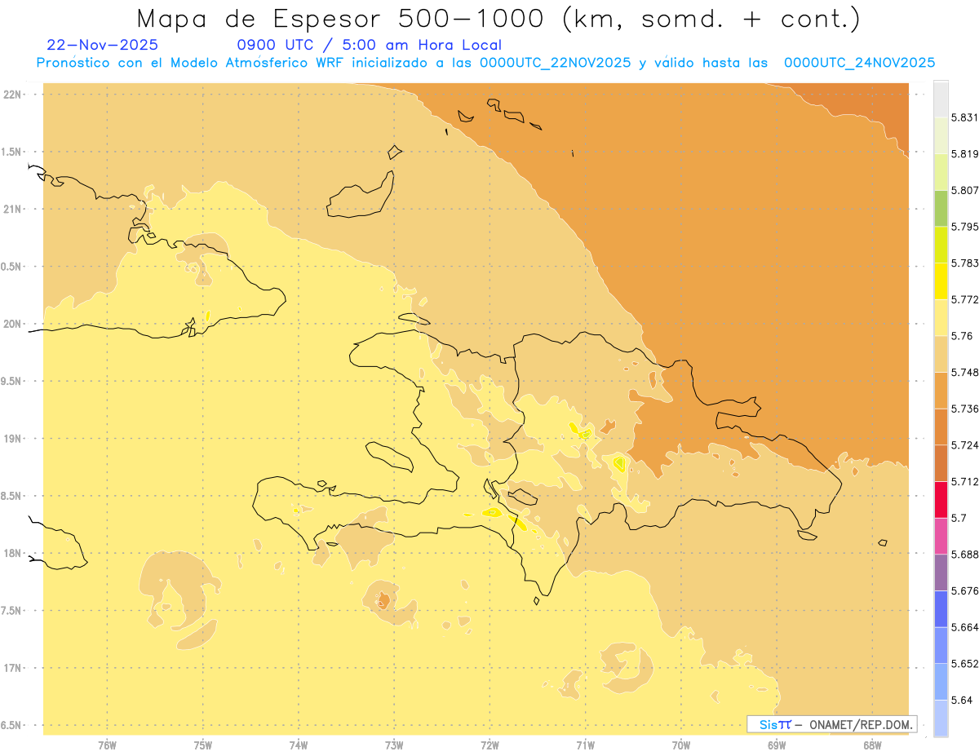
Task: Click the light gray top swatch of legend
Action: click(x=941, y=99)
